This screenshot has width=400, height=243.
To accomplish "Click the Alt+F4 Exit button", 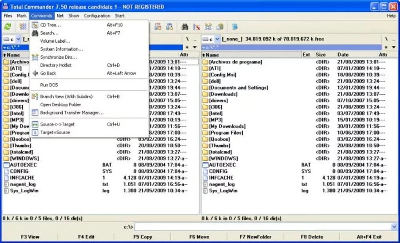I will point(369,237).
